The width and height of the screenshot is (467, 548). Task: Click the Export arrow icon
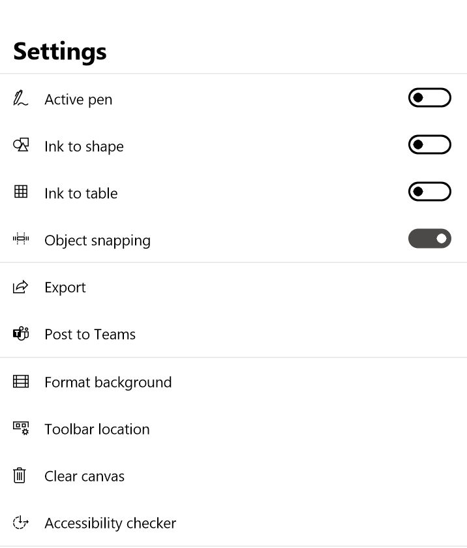(x=20, y=287)
